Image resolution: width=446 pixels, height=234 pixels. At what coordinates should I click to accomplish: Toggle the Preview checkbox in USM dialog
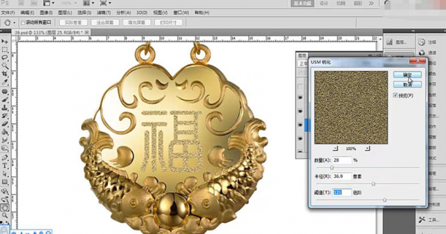pyautogui.click(x=395, y=95)
